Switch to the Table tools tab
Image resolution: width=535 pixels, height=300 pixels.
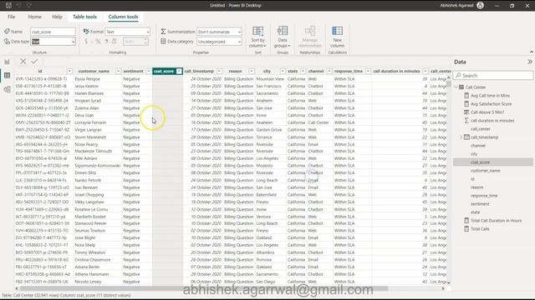point(84,17)
